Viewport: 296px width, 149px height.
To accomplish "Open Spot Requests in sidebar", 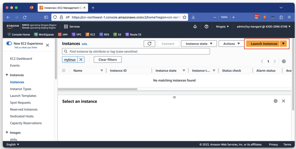I will [x=20, y=103].
